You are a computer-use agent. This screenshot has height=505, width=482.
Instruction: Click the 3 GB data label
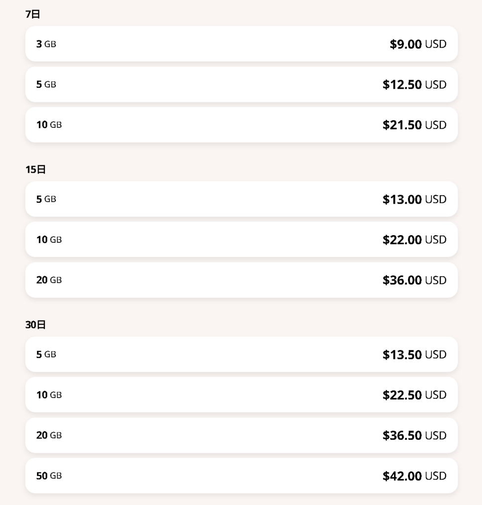[46, 44]
